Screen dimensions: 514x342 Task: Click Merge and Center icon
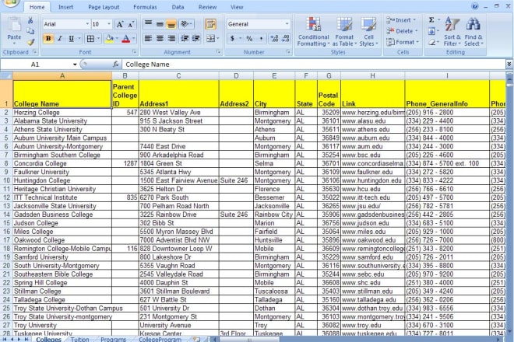[x=210, y=39]
